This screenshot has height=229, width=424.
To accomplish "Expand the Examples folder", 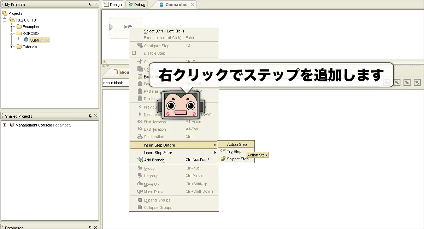I will 12,27.
